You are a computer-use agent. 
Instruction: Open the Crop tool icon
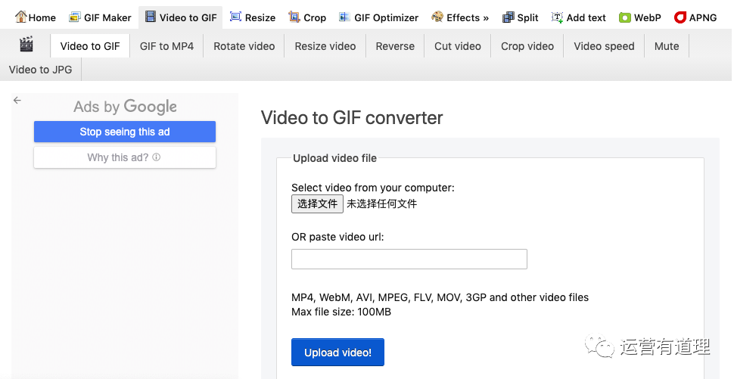pyautogui.click(x=294, y=17)
